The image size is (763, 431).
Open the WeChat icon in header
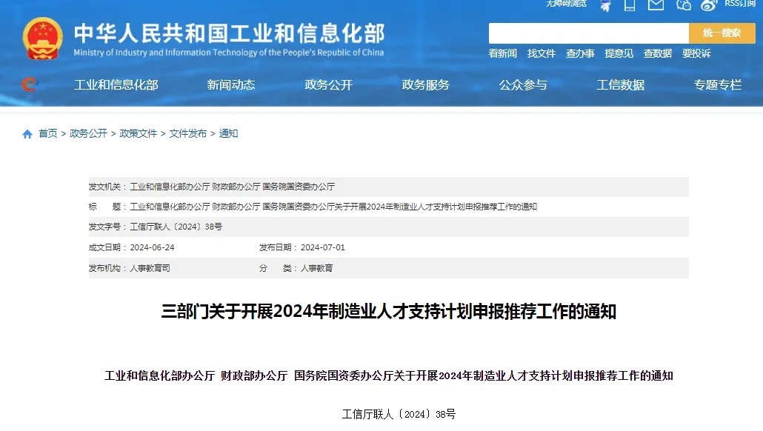(x=683, y=5)
